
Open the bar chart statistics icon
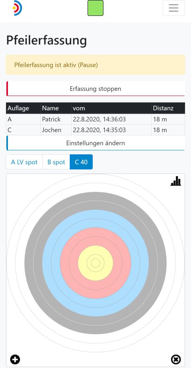(176, 181)
